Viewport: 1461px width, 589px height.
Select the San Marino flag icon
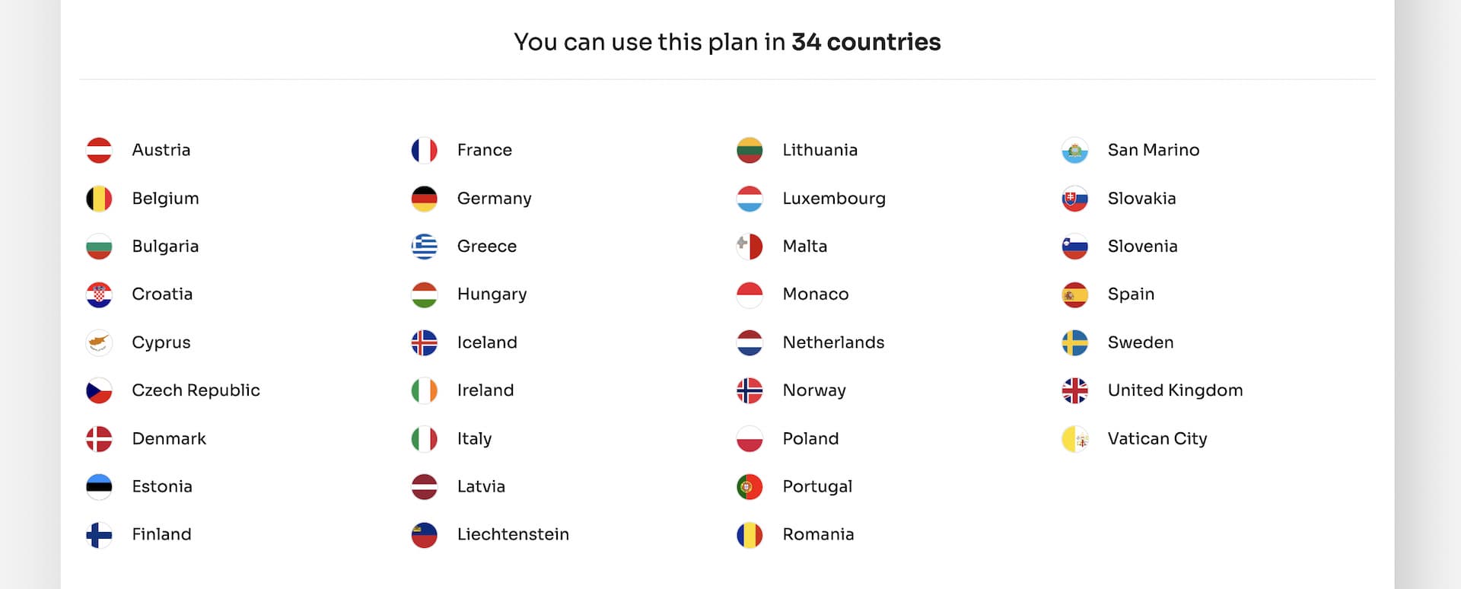(x=1074, y=151)
